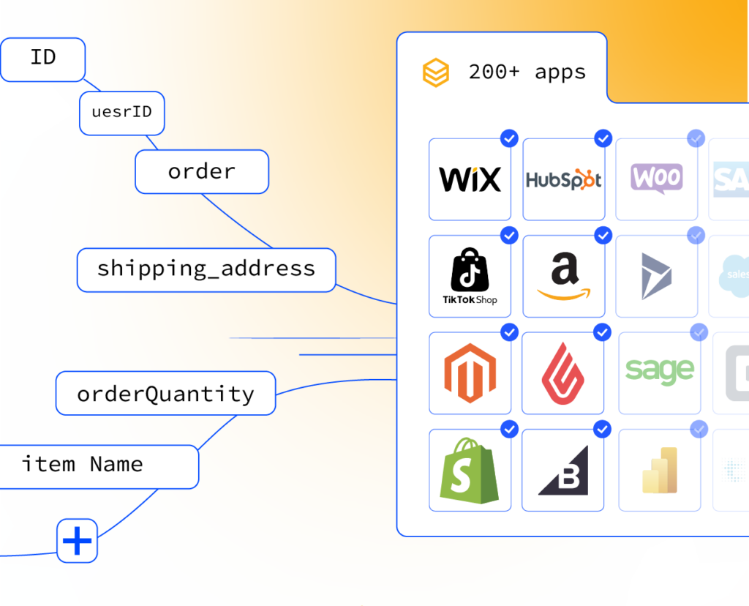
Task: Click the orange stacked layers icon
Action: [x=436, y=72]
